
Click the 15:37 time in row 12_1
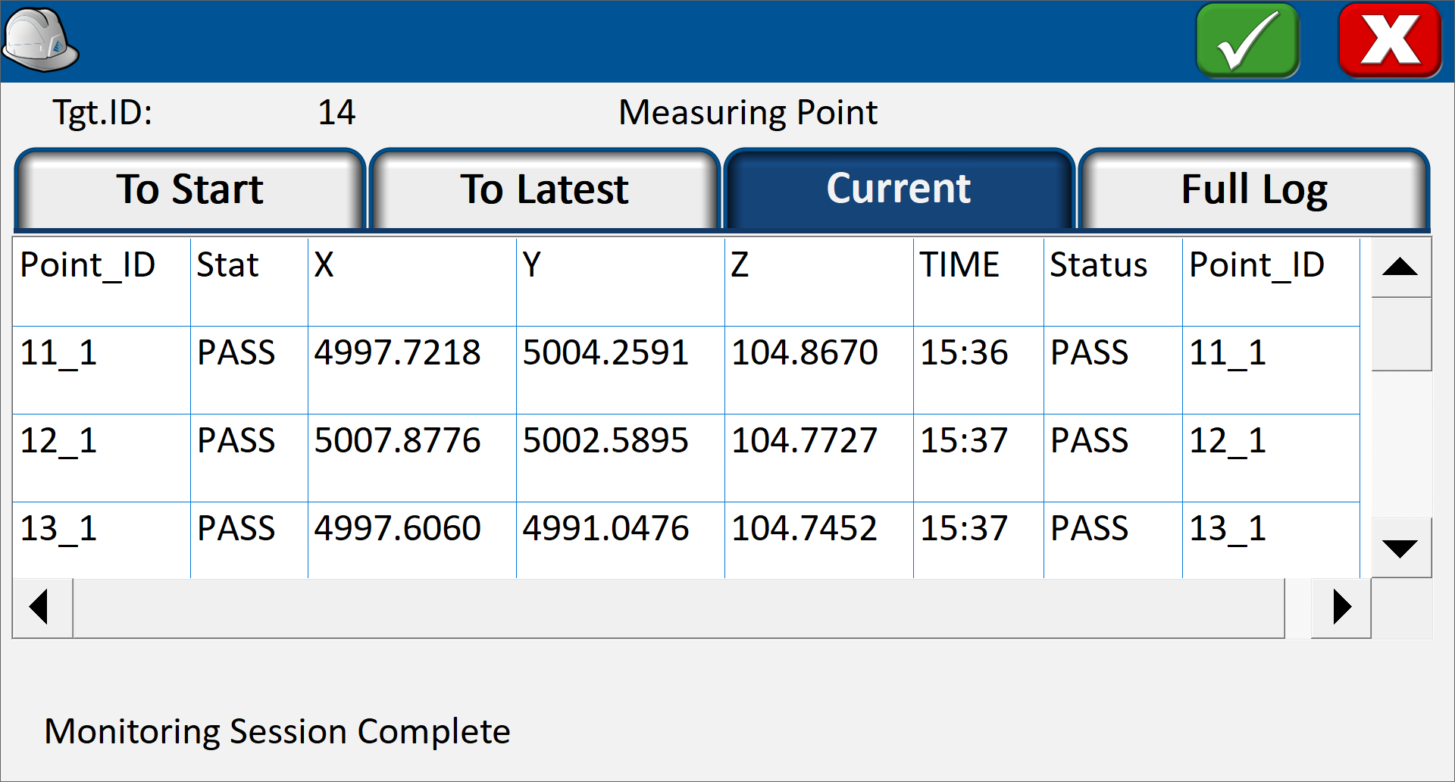point(978,458)
